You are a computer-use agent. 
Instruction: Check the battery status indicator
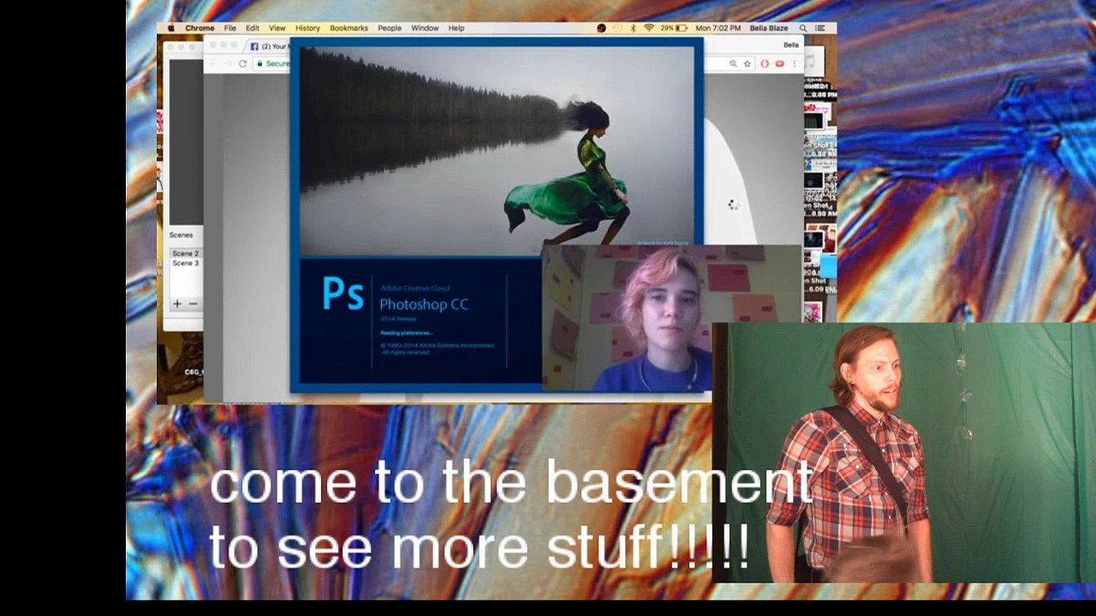(x=674, y=28)
